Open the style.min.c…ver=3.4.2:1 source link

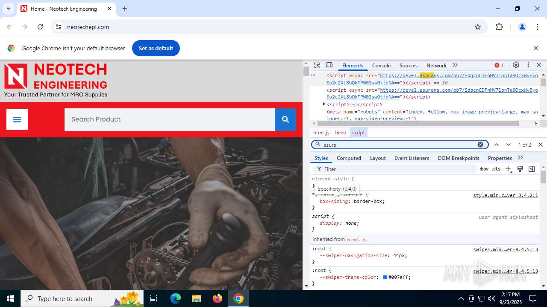coord(506,195)
